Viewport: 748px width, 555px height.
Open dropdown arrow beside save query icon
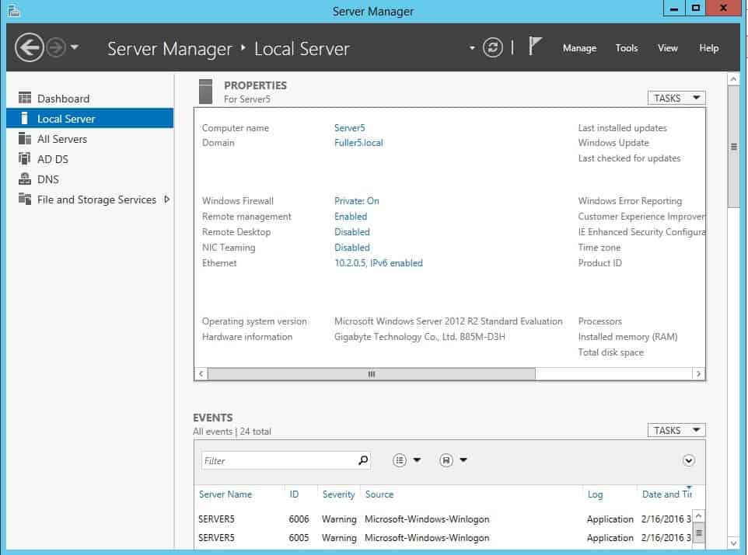click(x=463, y=460)
